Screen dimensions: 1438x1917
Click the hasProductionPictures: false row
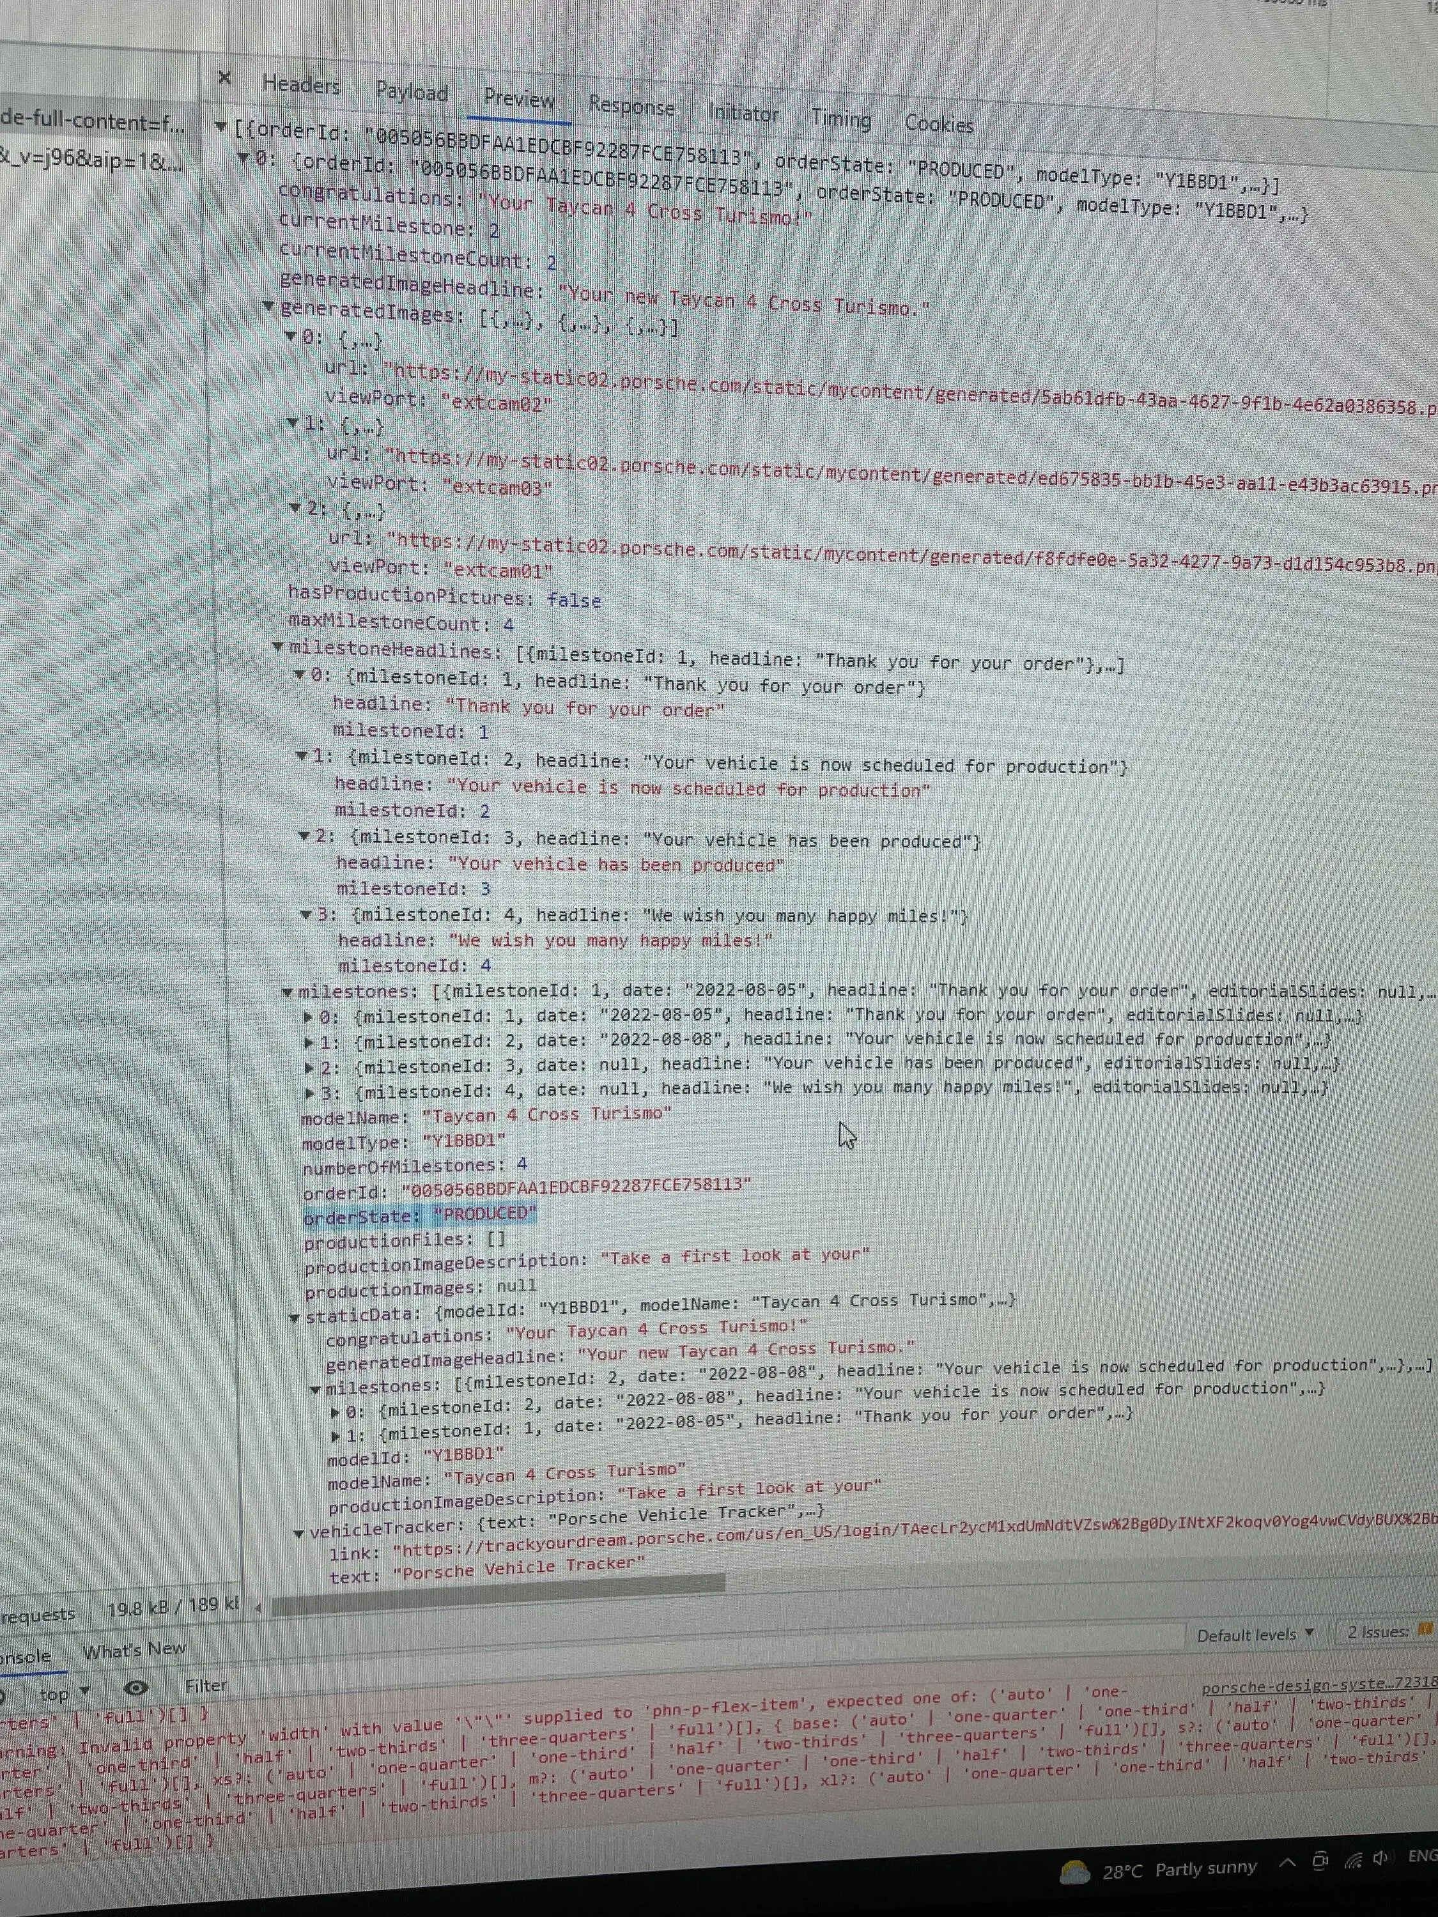(x=444, y=597)
